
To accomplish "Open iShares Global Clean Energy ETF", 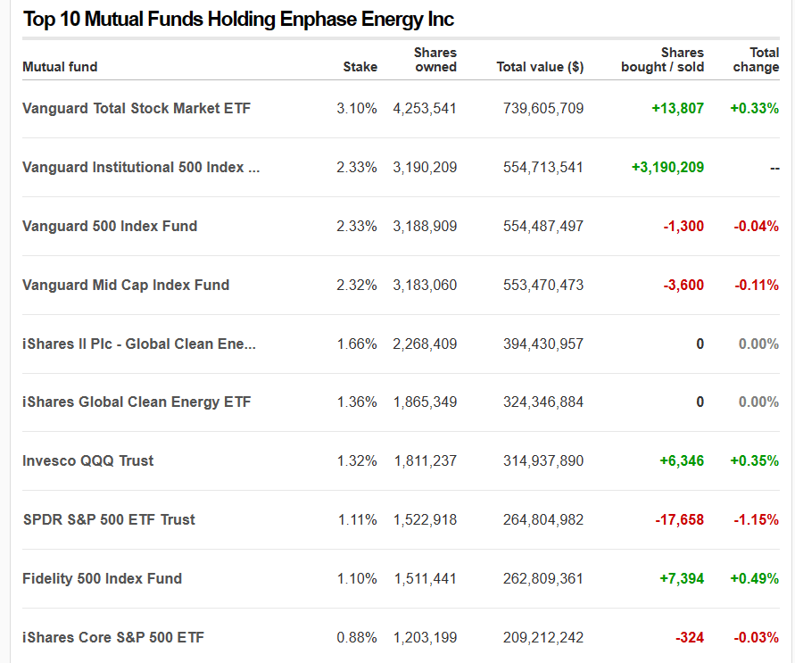I will click(x=137, y=402).
